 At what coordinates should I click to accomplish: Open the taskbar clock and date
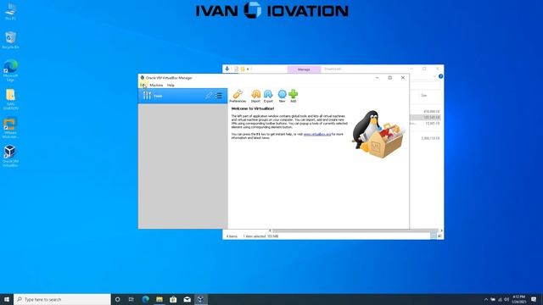click(x=518, y=299)
